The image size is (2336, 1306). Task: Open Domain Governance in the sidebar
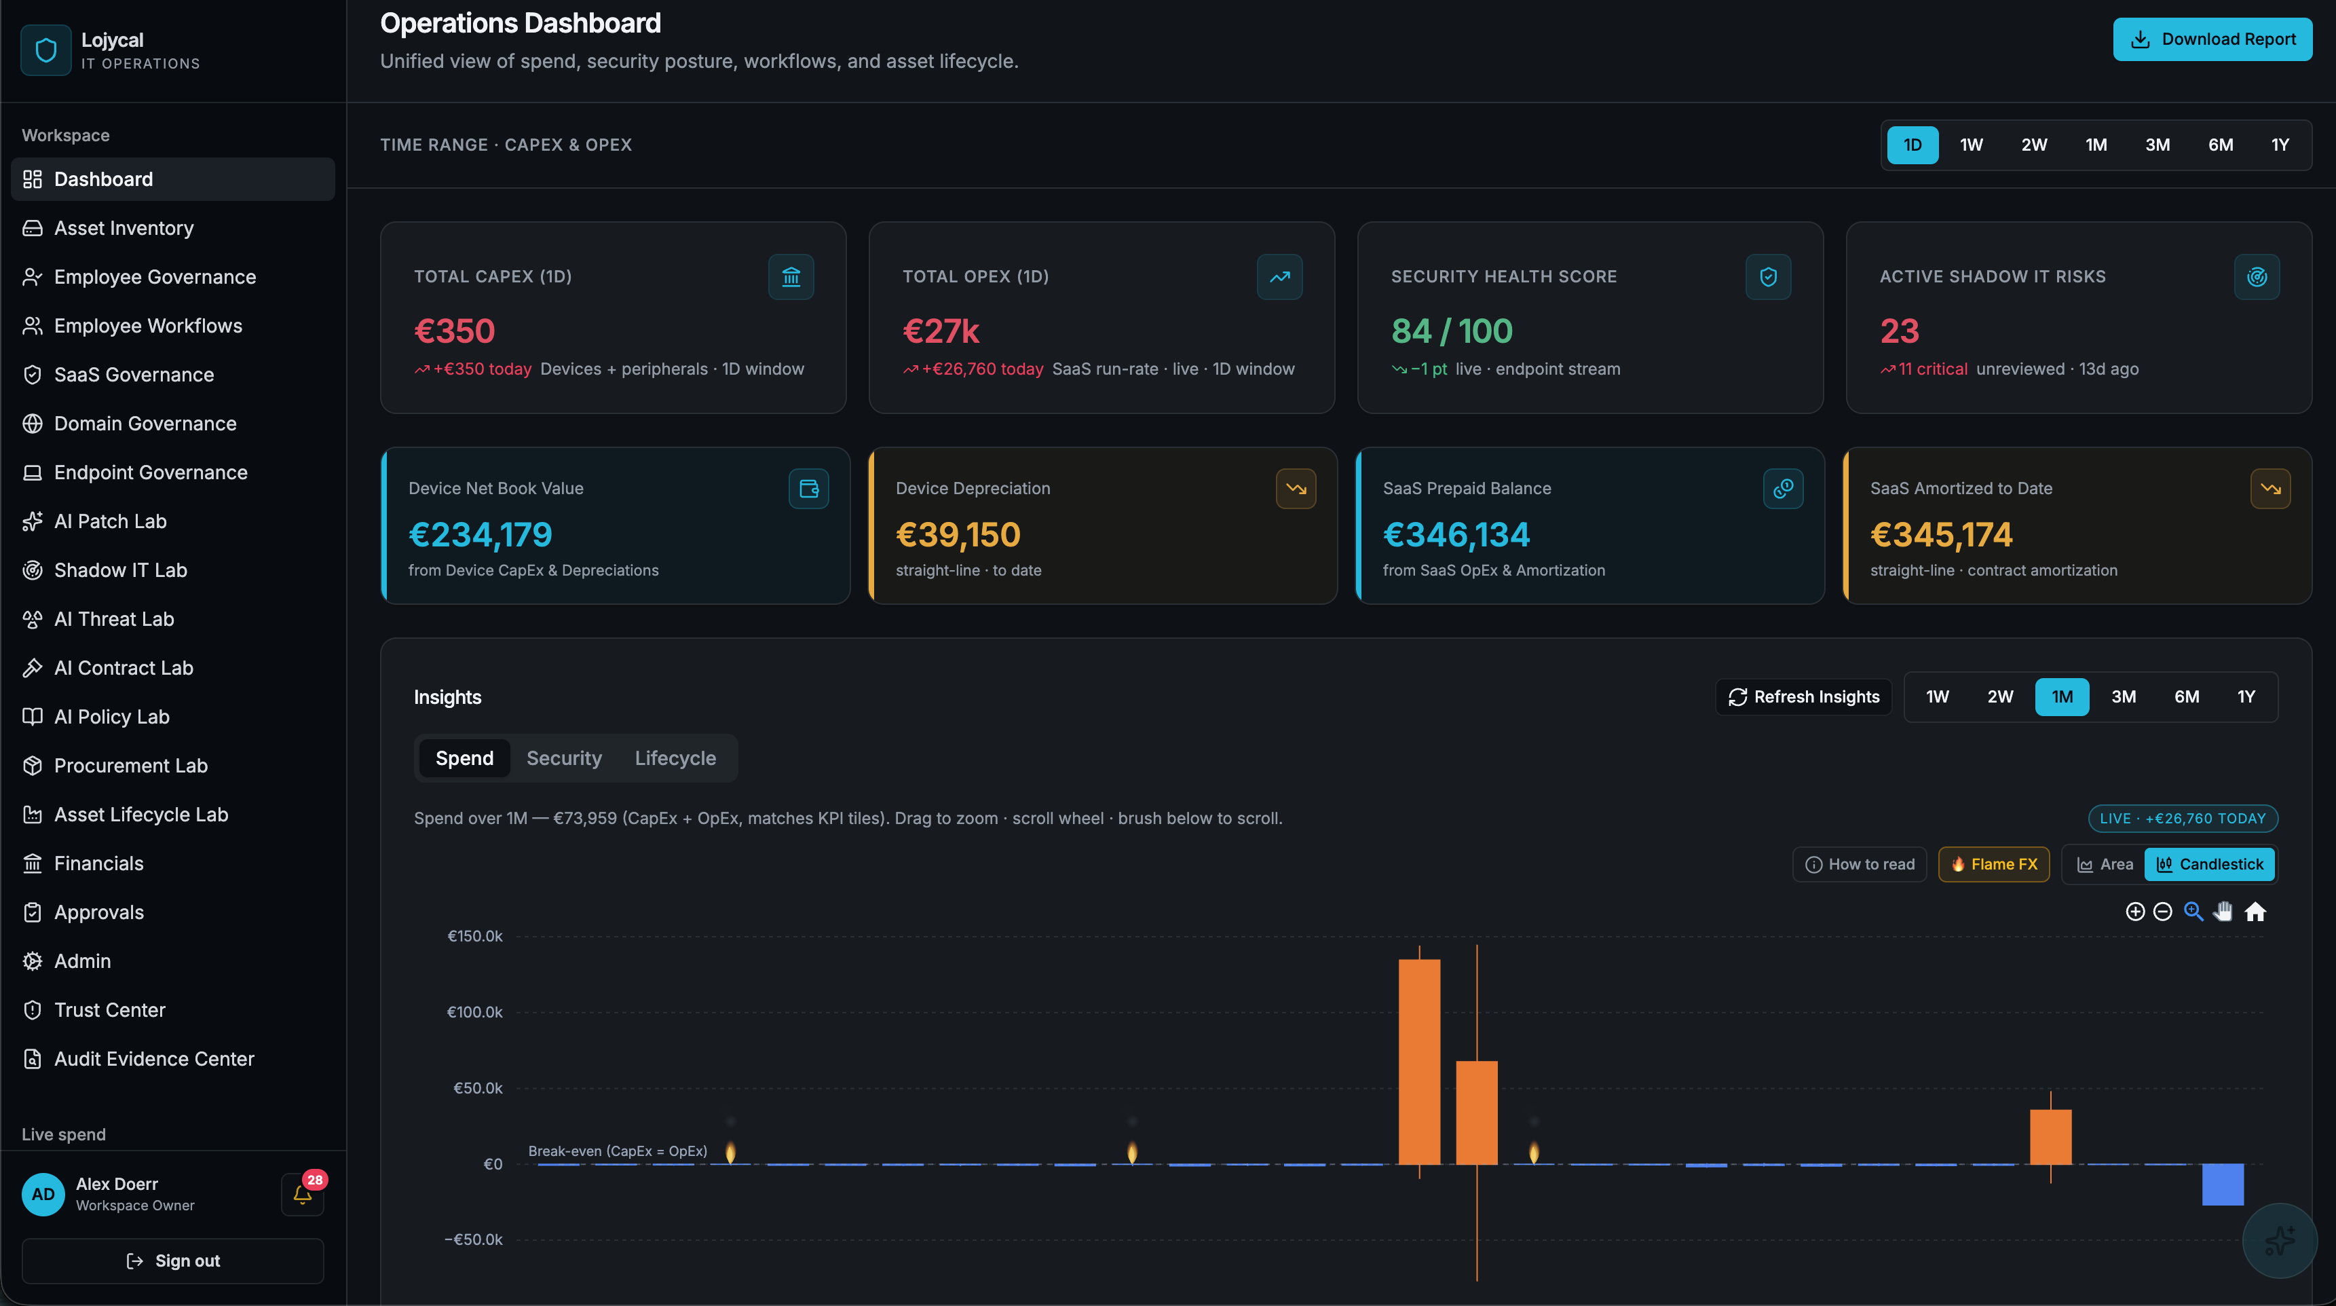(x=172, y=424)
